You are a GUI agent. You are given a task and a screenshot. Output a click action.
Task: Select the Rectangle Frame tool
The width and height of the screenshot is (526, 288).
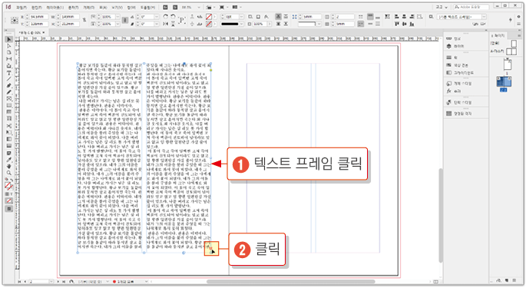[x=9, y=98]
